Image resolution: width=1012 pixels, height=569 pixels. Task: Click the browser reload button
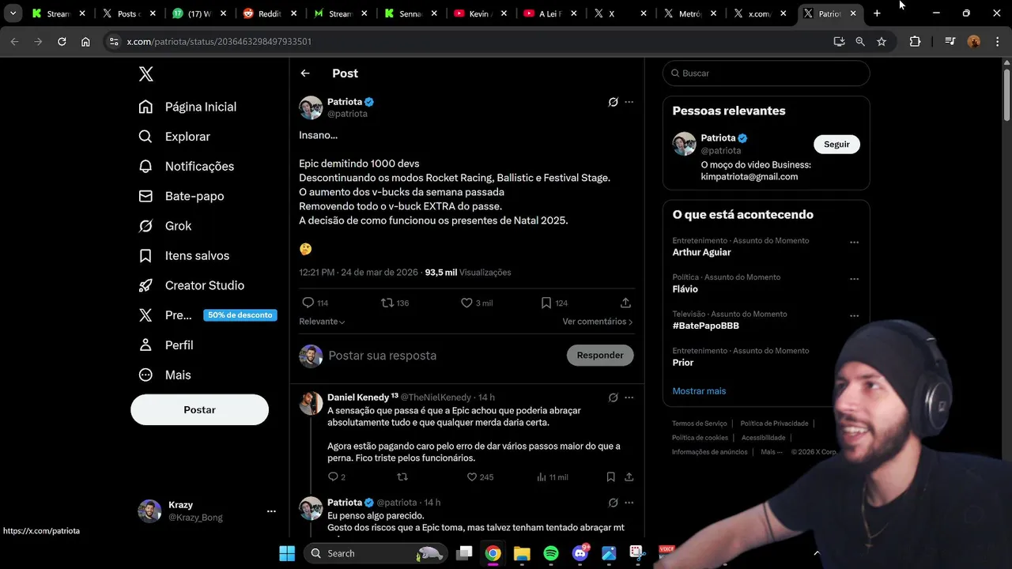[x=62, y=42]
